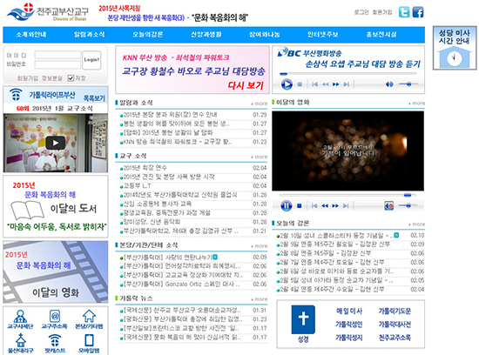Click 정보분실 below the login form
Image resolution: width=479 pixels, height=355 pixels.
tap(52, 78)
